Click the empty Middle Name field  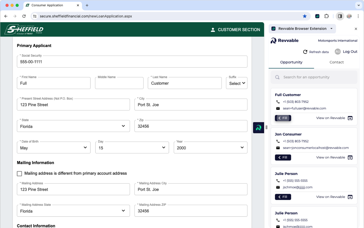[119, 83]
